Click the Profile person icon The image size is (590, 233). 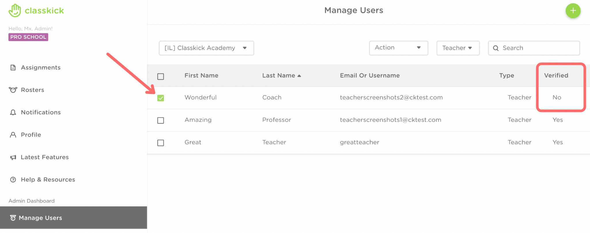tap(13, 135)
